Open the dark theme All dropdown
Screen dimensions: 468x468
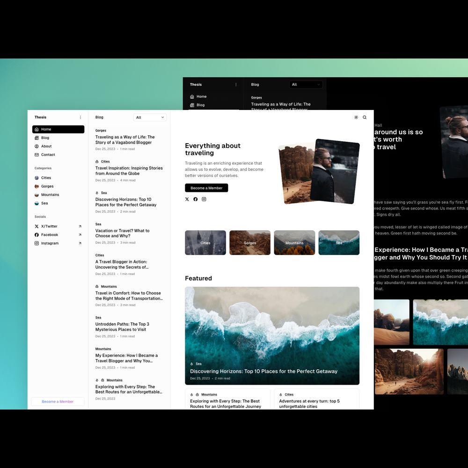306,85
